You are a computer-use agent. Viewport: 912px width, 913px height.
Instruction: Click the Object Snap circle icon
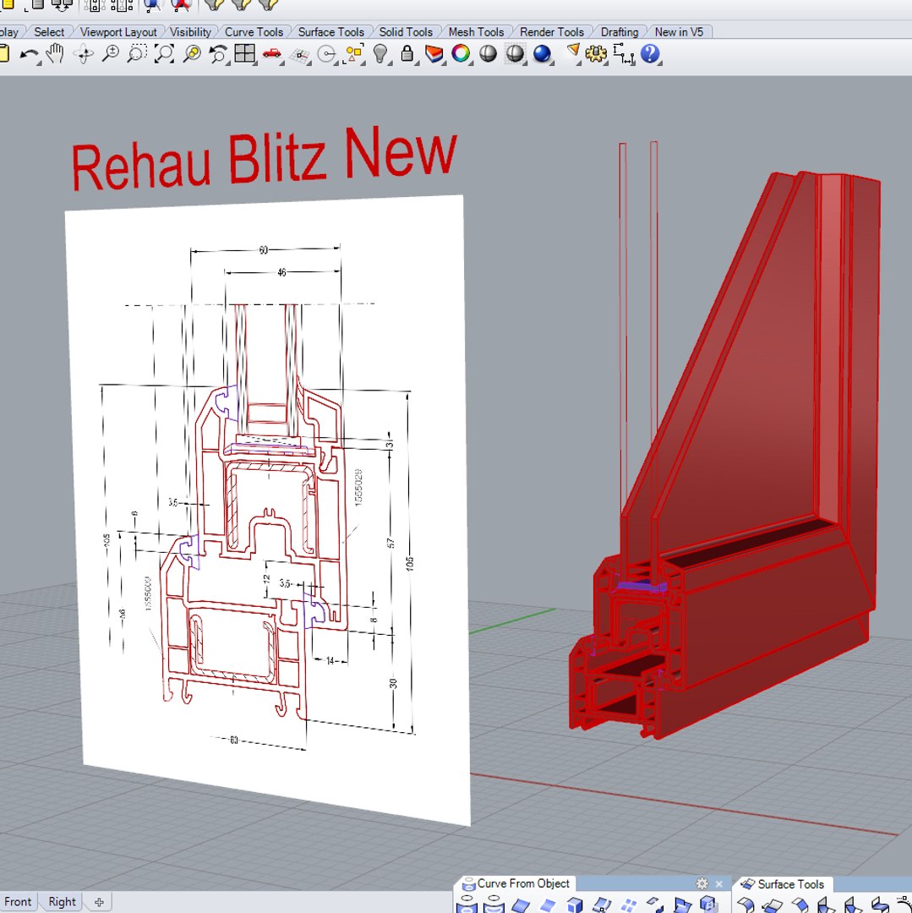tap(327, 55)
